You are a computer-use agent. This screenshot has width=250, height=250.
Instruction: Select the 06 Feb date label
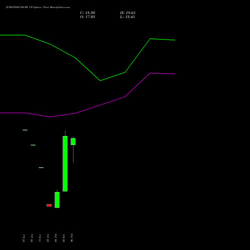tap(71, 238)
